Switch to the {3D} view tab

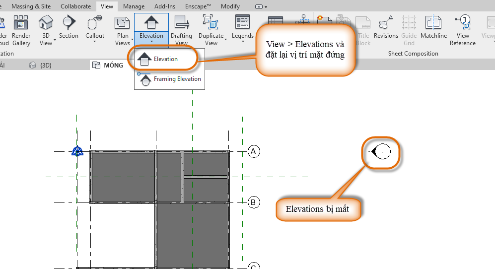tap(45, 65)
